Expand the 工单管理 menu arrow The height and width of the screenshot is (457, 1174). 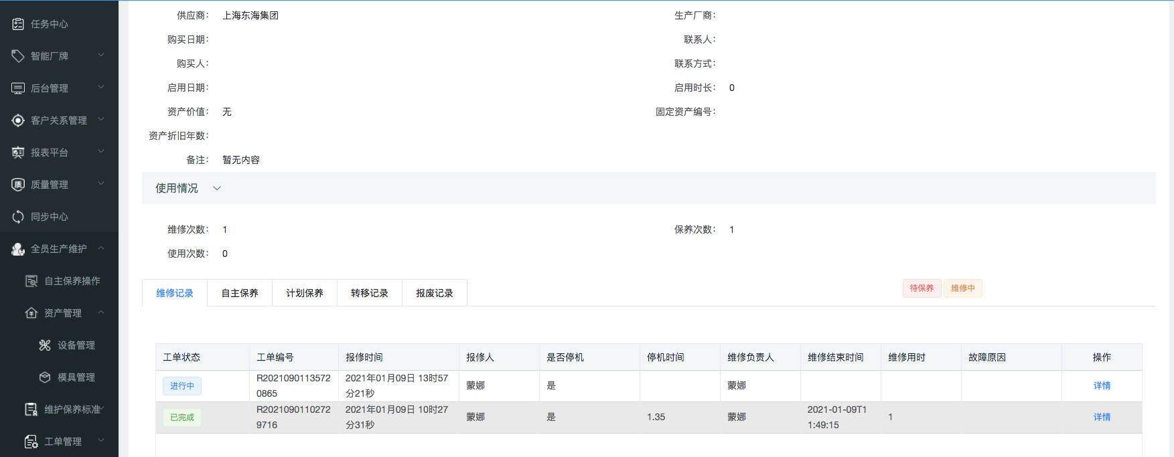click(101, 441)
